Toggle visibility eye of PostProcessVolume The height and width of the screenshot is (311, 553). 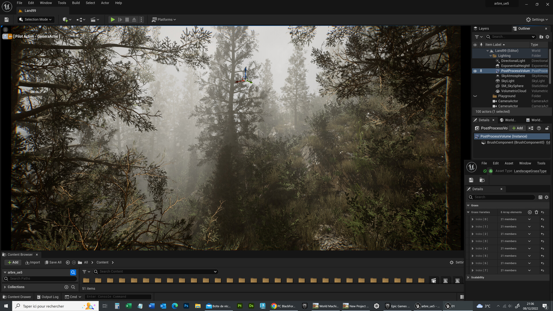(475, 71)
